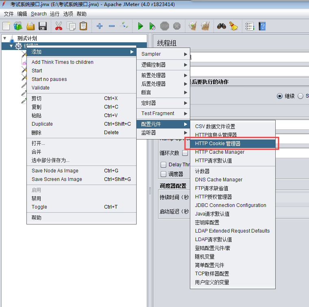Click the gray Stop icon
The image size is (309, 307).
[165, 26]
